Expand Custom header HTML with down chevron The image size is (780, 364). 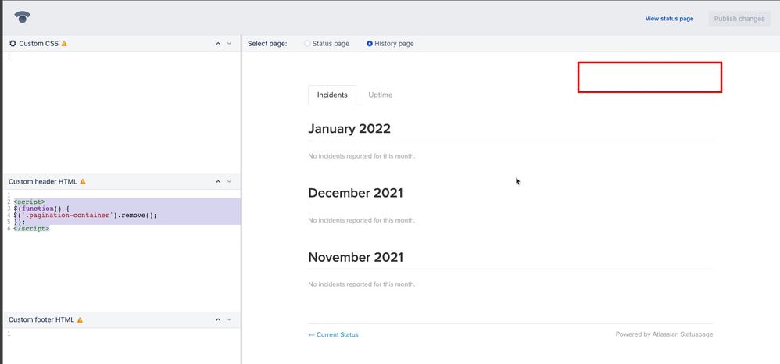point(229,181)
